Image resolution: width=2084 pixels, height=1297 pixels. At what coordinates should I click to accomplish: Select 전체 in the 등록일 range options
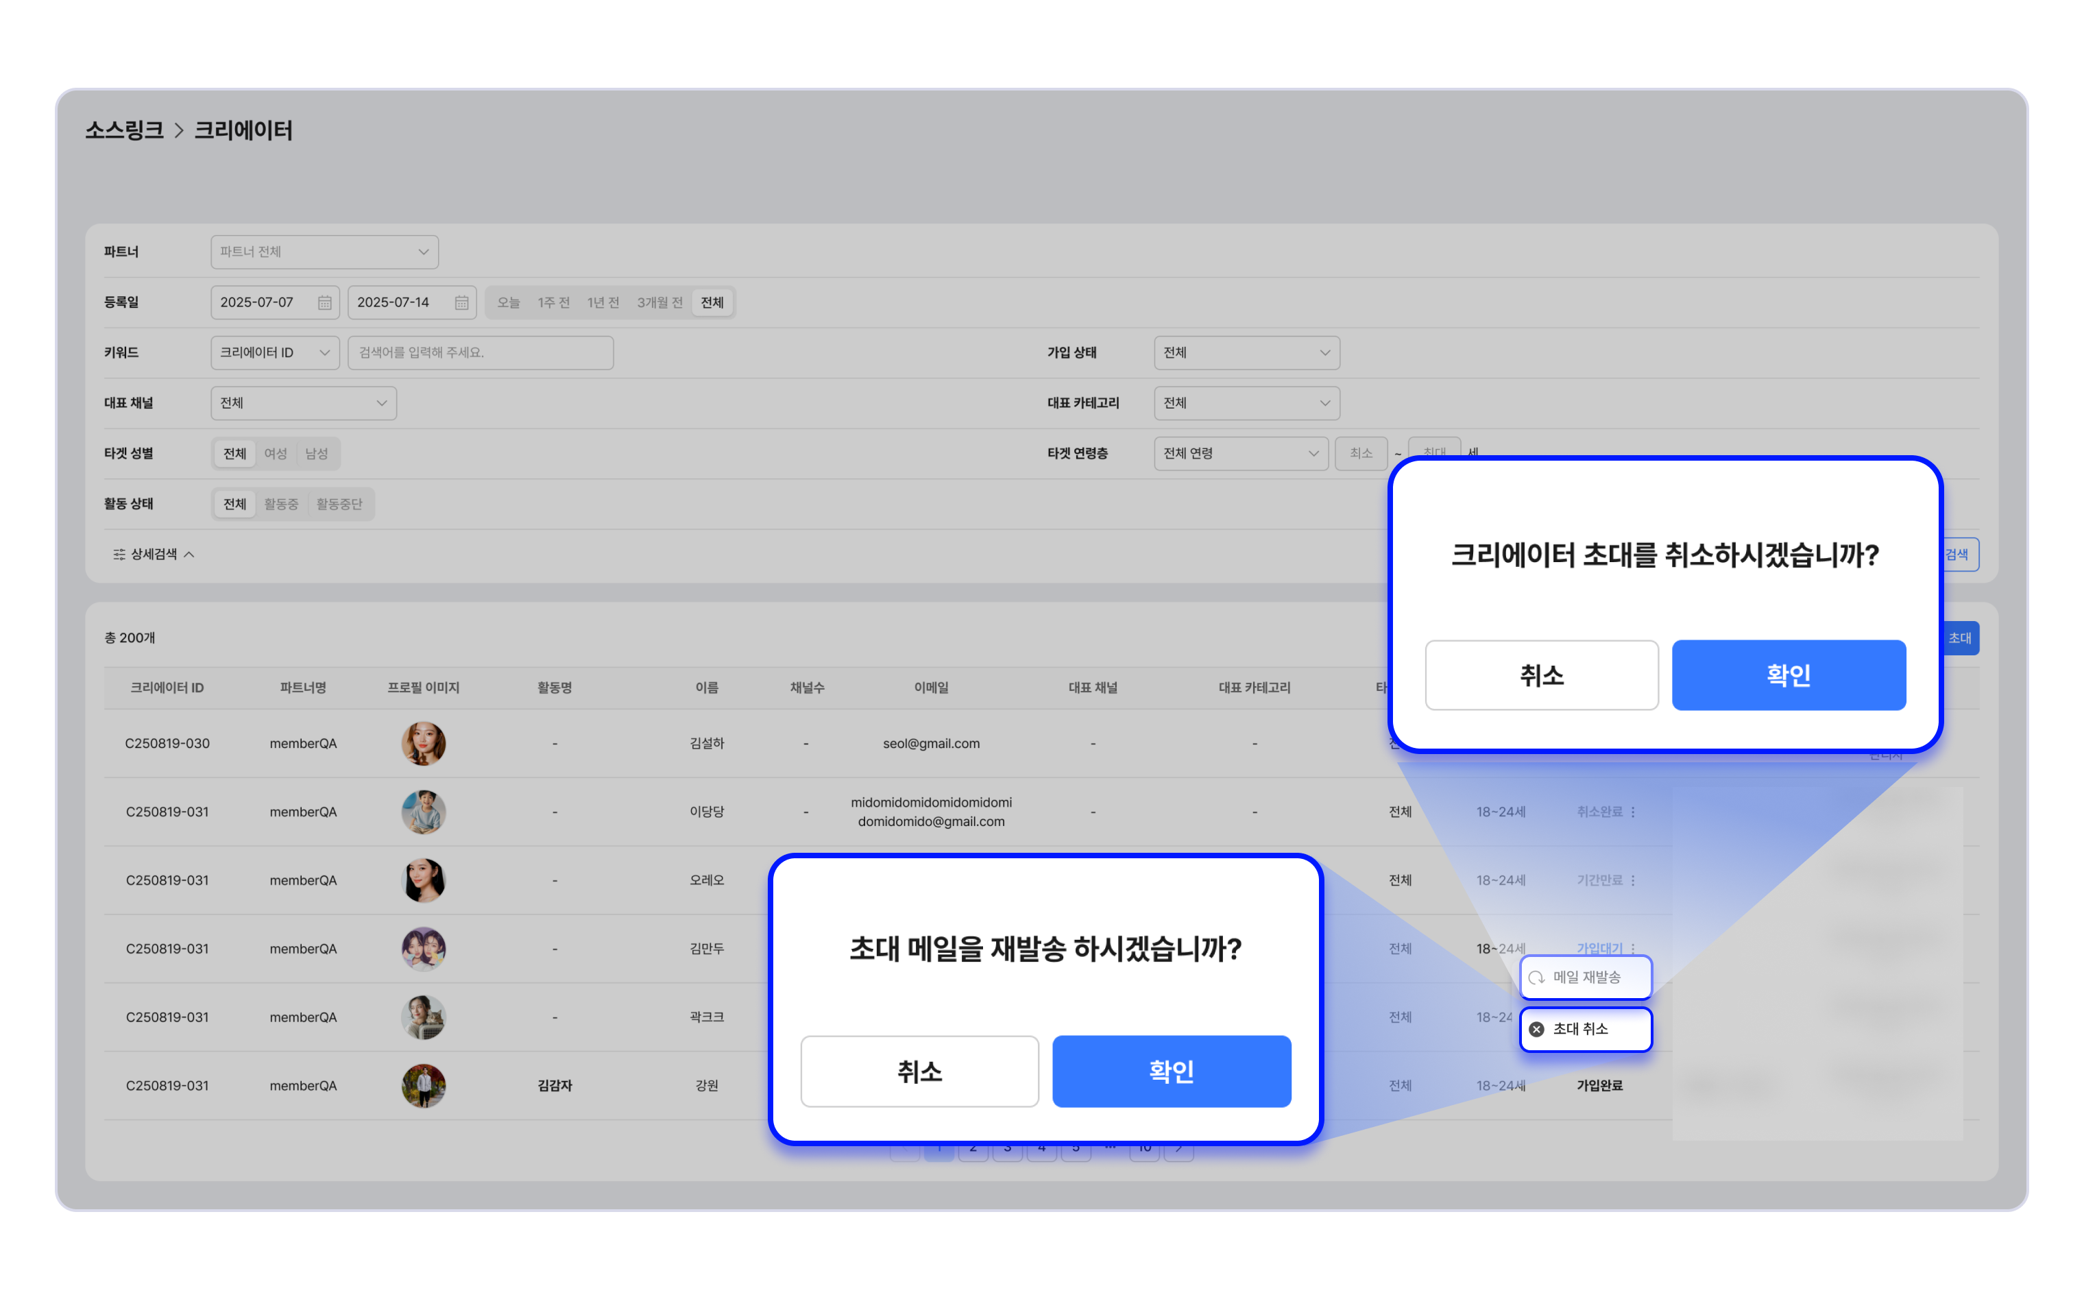pos(713,303)
